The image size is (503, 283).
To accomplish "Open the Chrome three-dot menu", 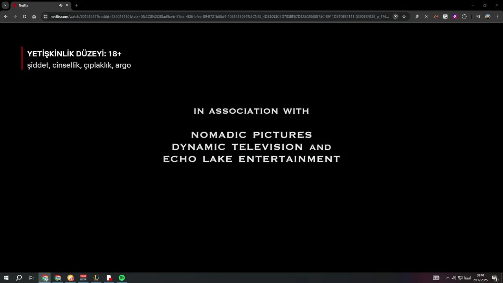I will pos(497,17).
